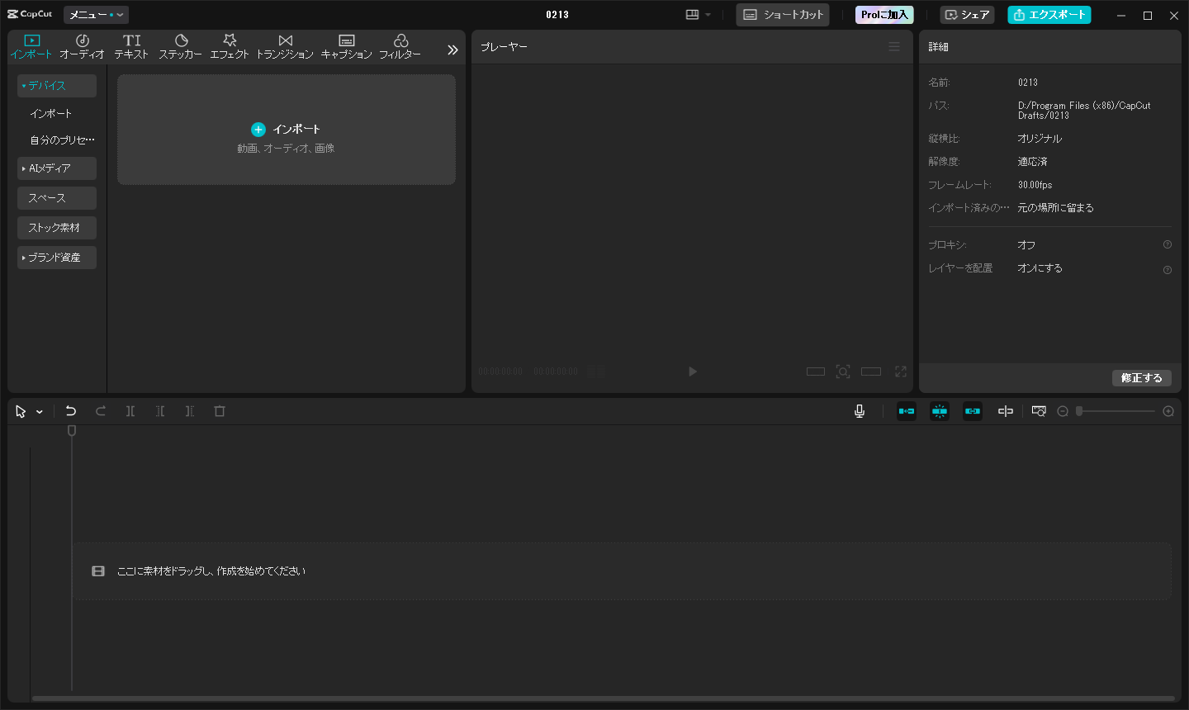The height and width of the screenshot is (710, 1189).
Task: Click the オンにする layer placement value
Action: pyautogui.click(x=1040, y=268)
